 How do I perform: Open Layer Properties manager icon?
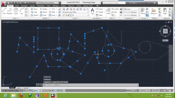pos(64,9)
